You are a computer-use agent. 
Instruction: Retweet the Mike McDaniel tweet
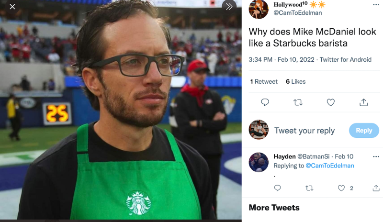tap(298, 102)
